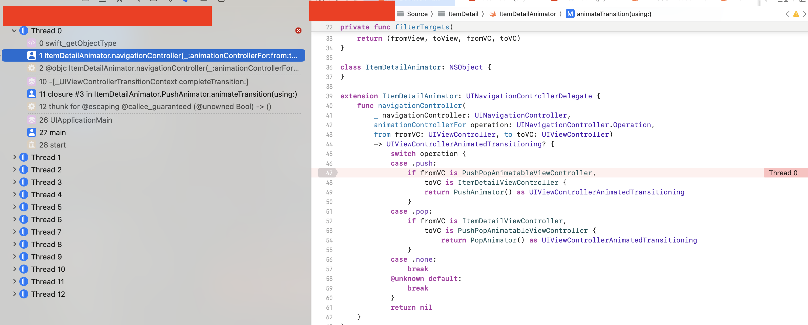
Task: Expand Thread 5 disclosure arrow
Action: click(x=14, y=207)
